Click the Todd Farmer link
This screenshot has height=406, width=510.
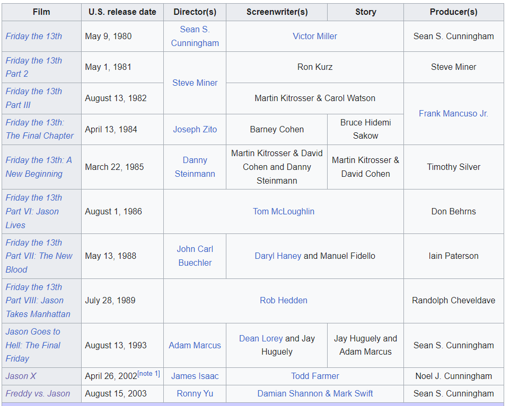315,376
